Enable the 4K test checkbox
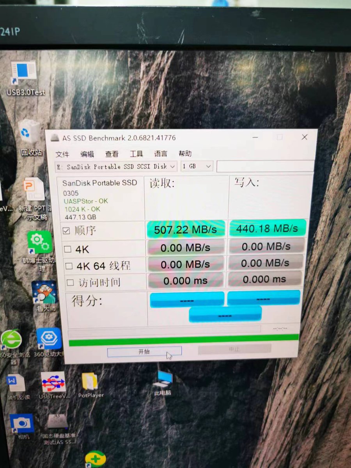Viewport: 351px width, 468px height. tap(67, 249)
